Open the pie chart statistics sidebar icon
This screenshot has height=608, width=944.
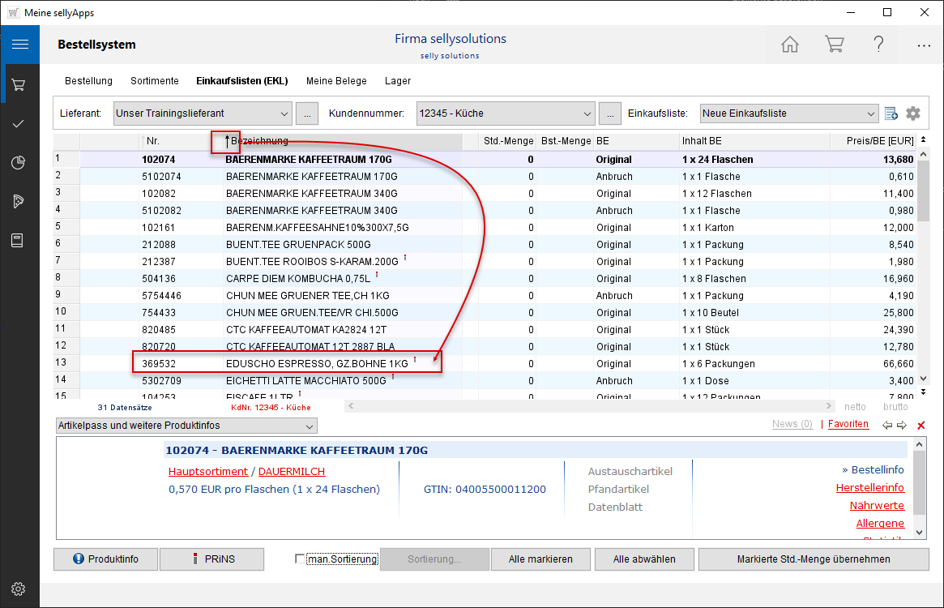click(19, 162)
